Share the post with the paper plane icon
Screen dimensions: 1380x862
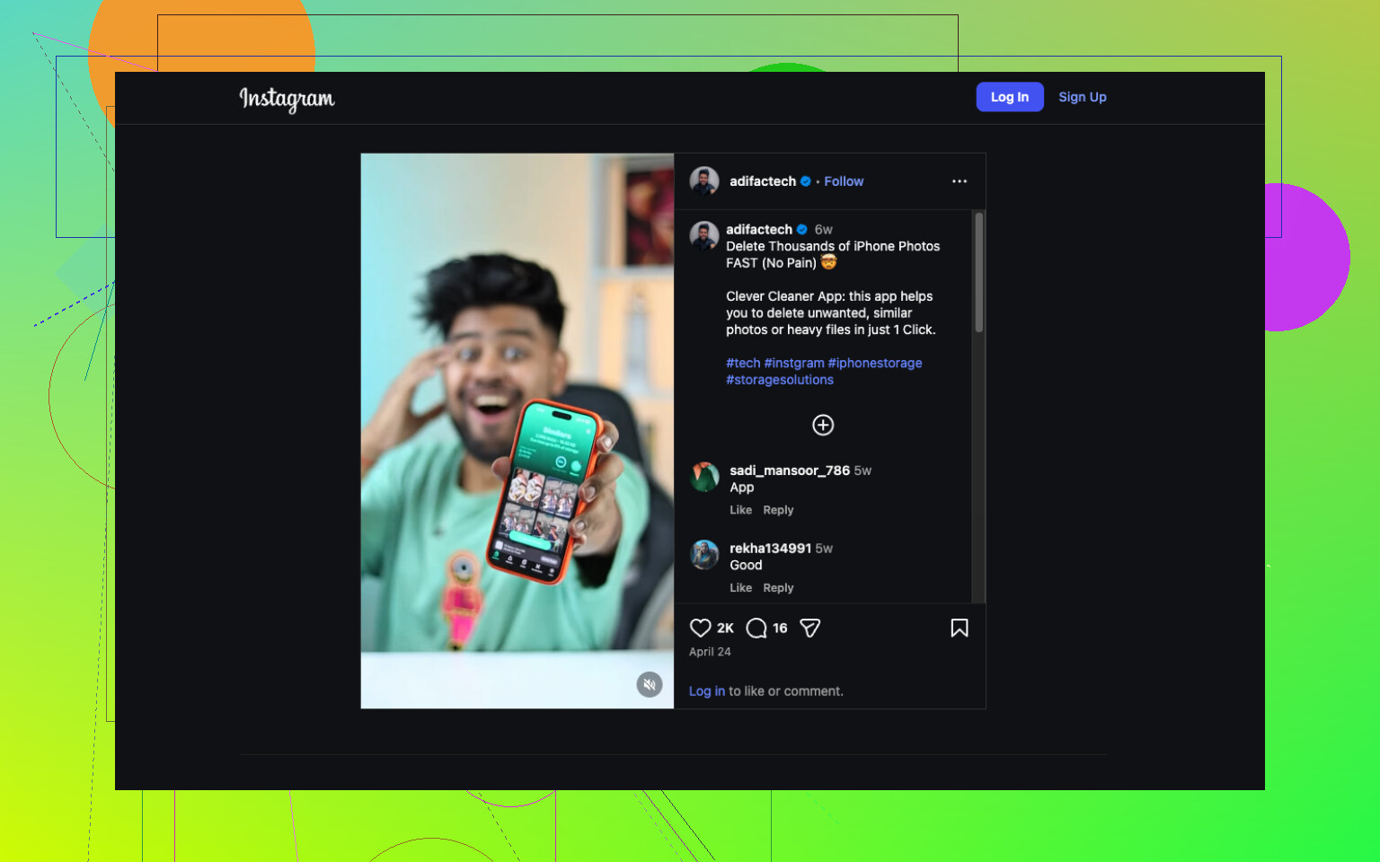point(809,628)
